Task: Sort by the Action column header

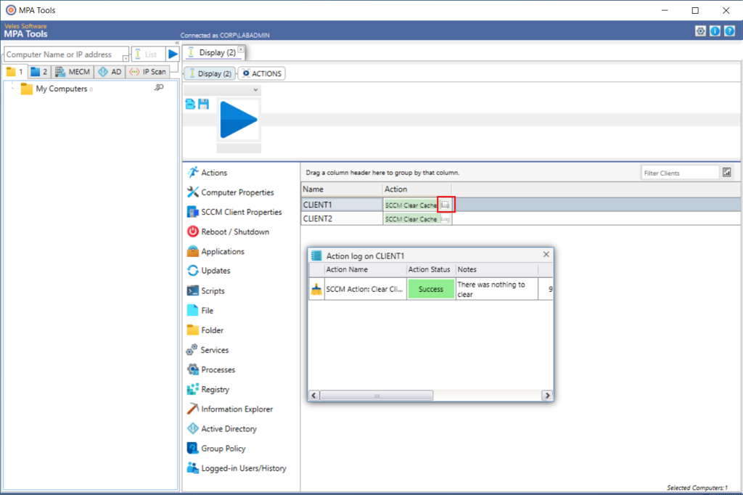Action: [x=416, y=189]
